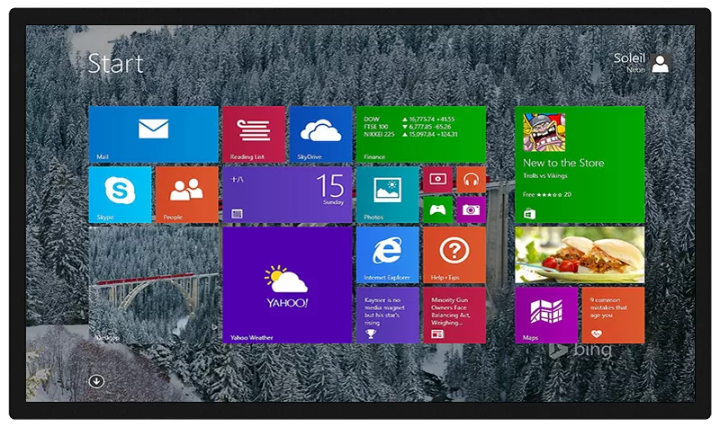Open the Finance tile with stock indexes
720x427 pixels.
click(420, 134)
